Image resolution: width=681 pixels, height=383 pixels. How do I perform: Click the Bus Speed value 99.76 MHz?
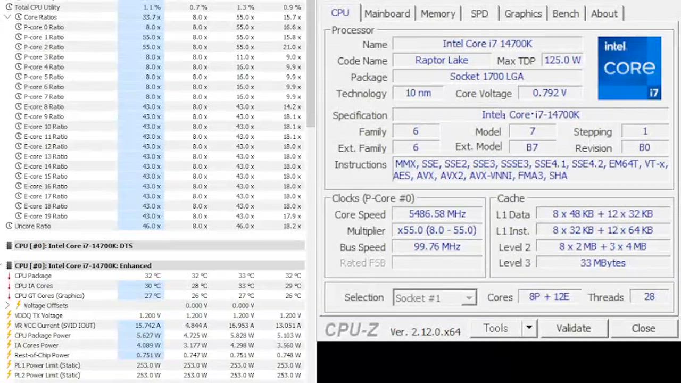437,247
